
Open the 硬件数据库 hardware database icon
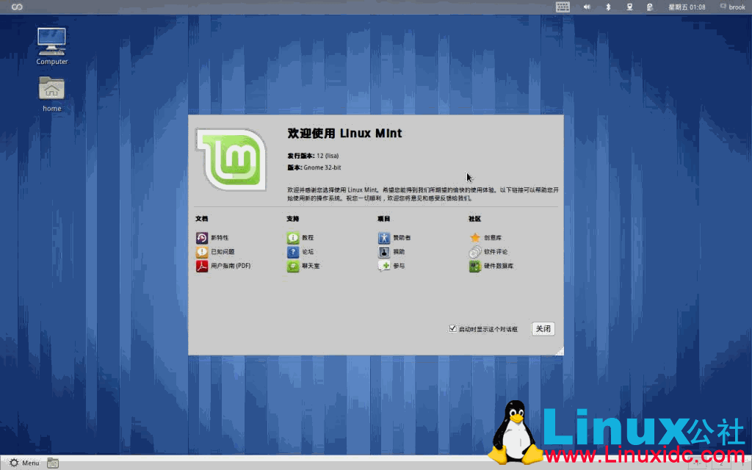[474, 266]
